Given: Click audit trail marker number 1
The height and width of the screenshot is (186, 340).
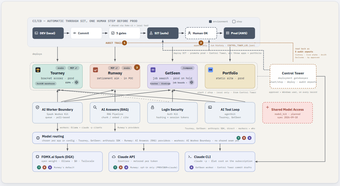Looking at the screenshot, I should [124, 43].
